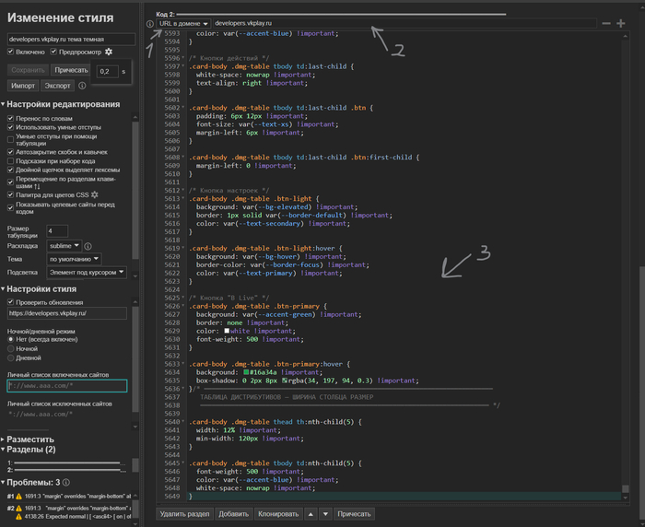Click the info icon next to Экспорт
The image size is (645, 527).
click(x=81, y=86)
